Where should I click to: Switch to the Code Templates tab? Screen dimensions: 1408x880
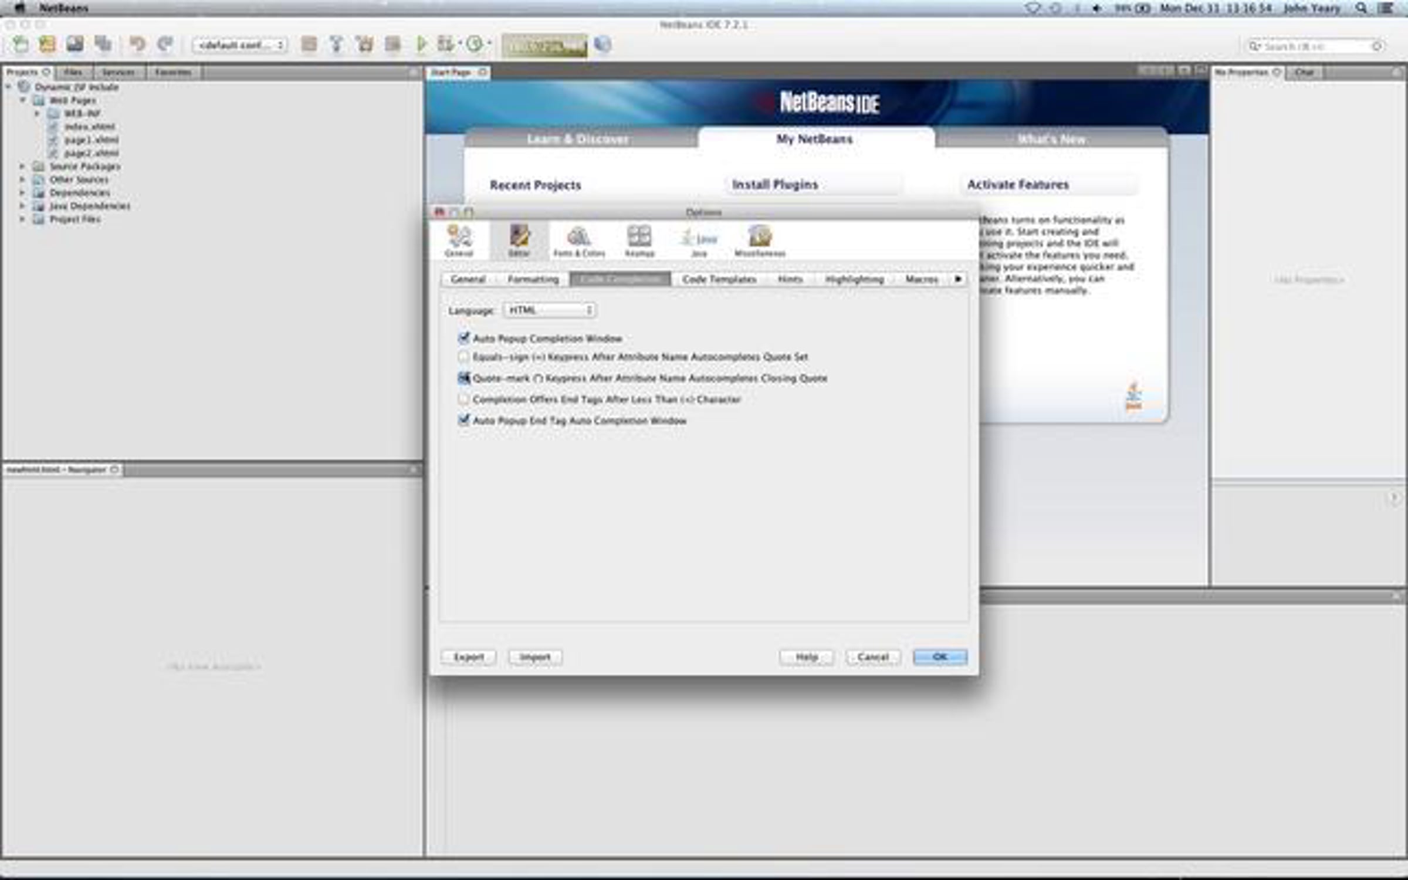tap(719, 279)
